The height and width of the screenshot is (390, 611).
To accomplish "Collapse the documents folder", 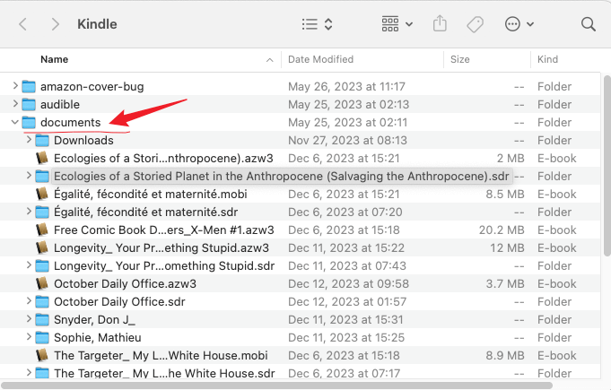I will (15, 122).
